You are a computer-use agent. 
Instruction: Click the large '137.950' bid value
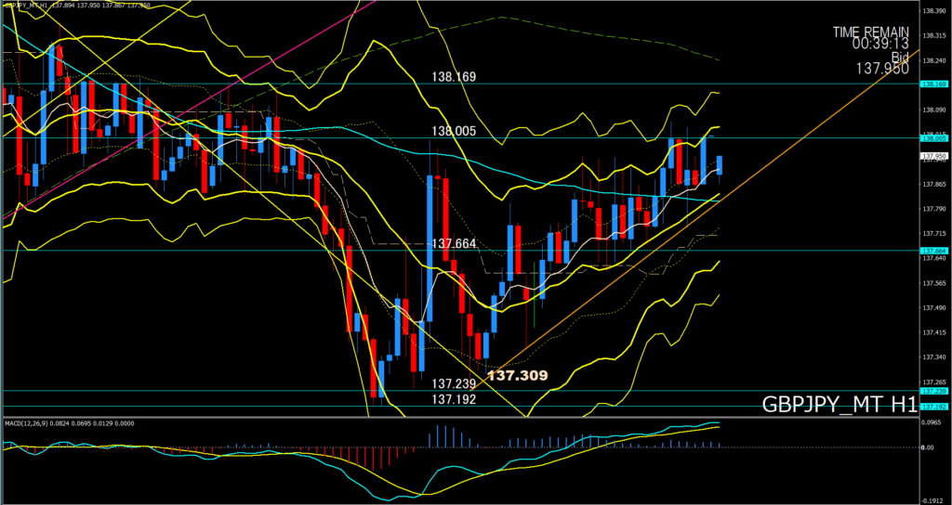(x=883, y=69)
